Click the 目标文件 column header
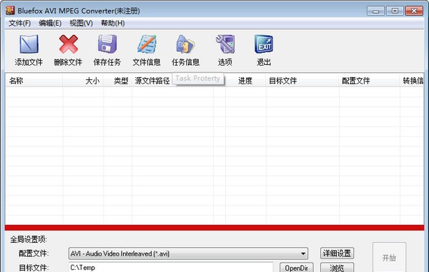The width and height of the screenshot is (429, 272). [x=302, y=81]
